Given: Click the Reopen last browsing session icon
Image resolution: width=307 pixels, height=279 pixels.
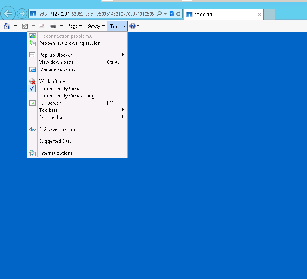Looking at the screenshot, I should 32,43.
